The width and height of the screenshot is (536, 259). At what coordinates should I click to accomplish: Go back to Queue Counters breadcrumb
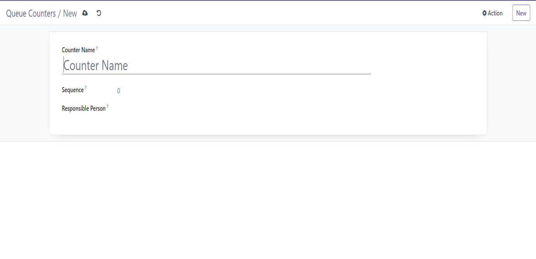point(31,14)
